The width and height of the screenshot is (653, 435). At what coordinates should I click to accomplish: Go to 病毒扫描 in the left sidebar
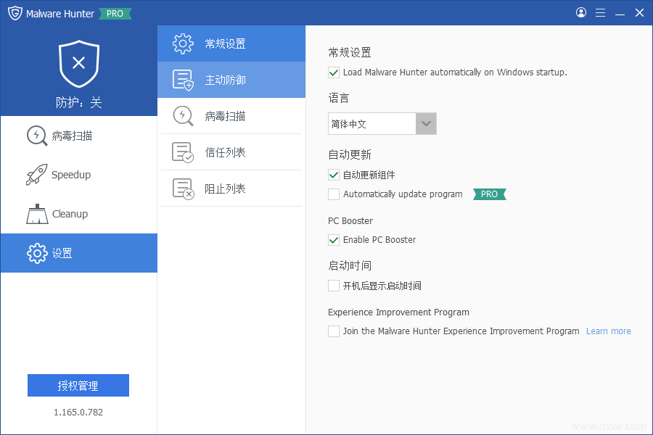79,136
